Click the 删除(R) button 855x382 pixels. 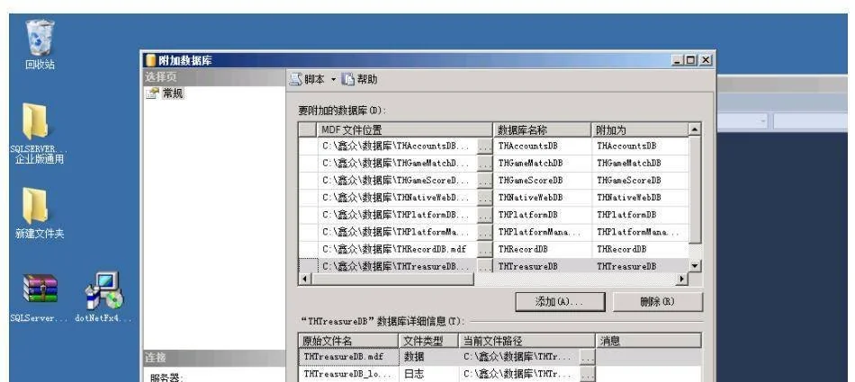[x=657, y=302]
